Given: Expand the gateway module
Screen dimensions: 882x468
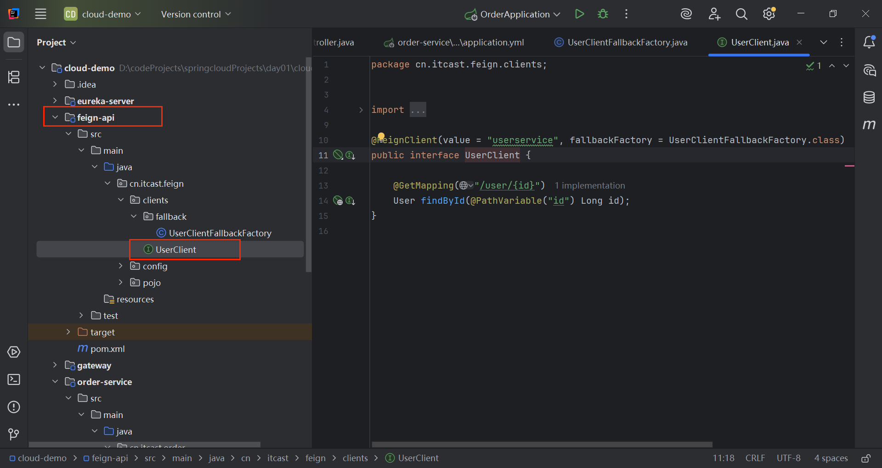Looking at the screenshot, I should pyautogui.click(x=55, y=365).
